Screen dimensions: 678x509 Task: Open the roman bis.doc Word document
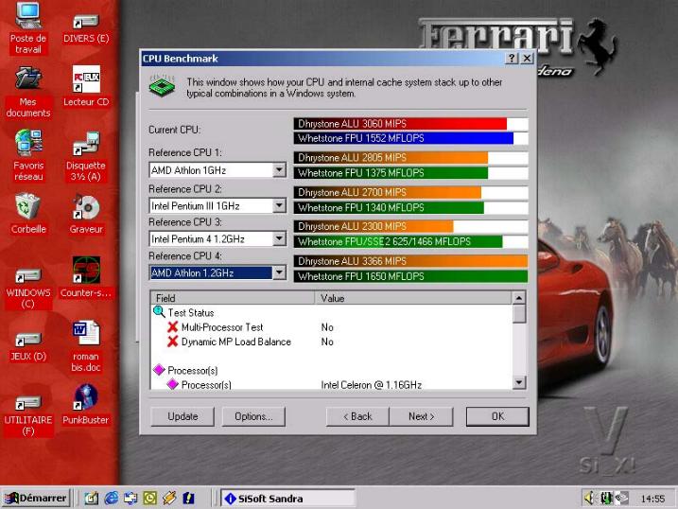pos(85,335)
